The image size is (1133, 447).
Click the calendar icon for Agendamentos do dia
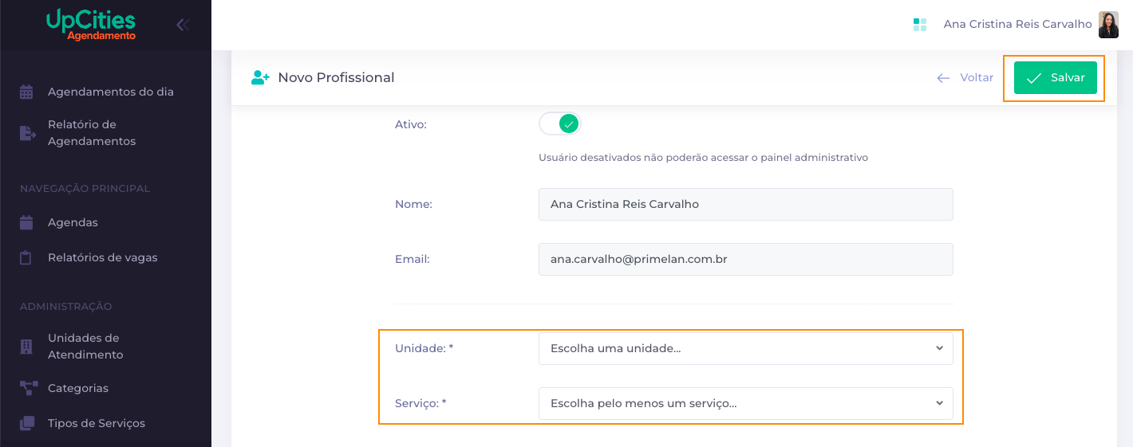(26, 92)
